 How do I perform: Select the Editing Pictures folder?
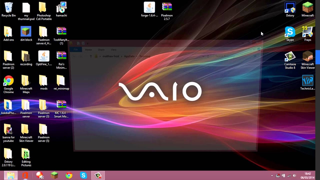(26, 158)
